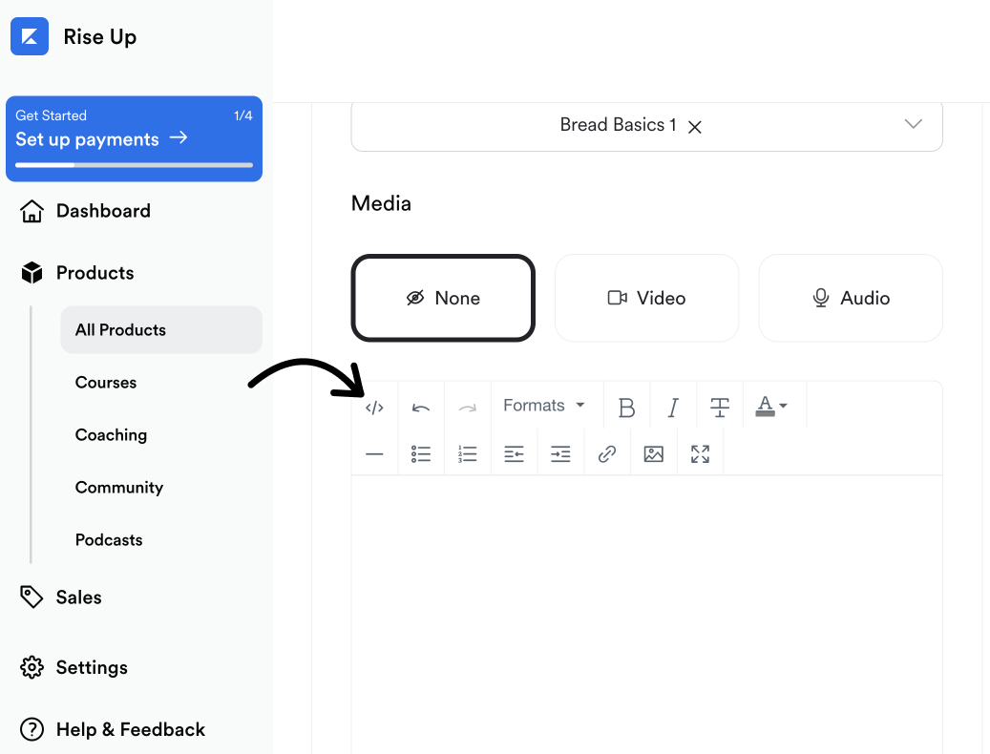Toggle fullscreen editor mode

(700, 453)
